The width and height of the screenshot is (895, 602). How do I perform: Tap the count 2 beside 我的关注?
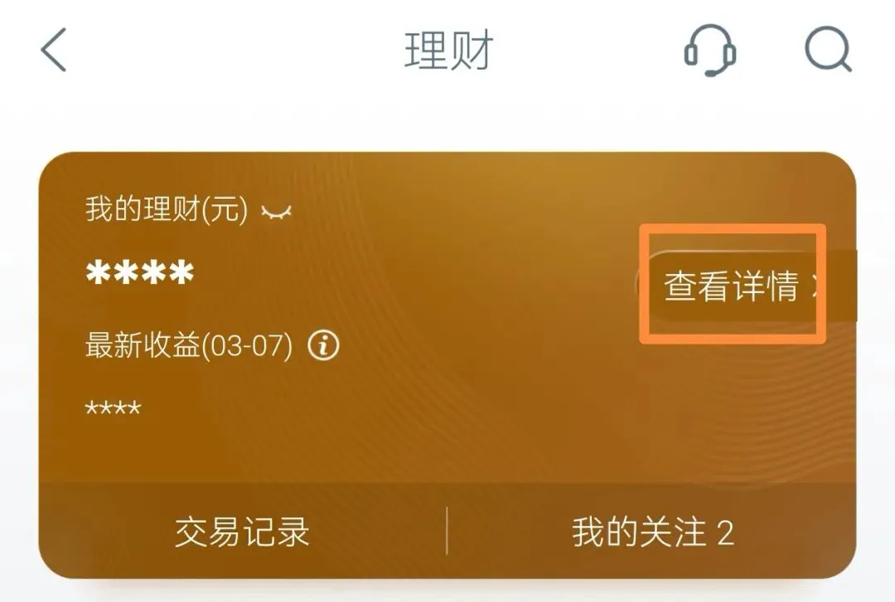coord(725,533)
